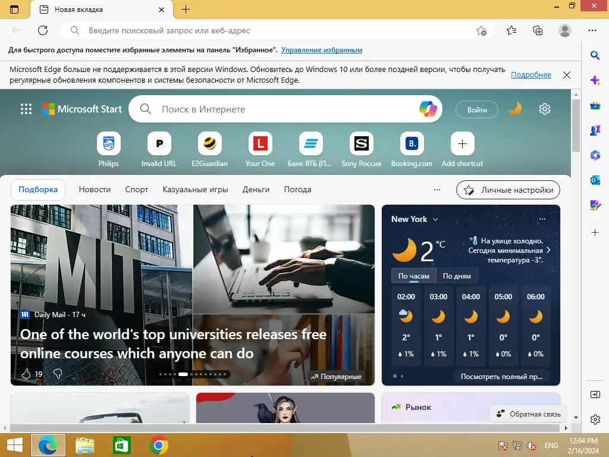Open the Tools briefcase sidebar icon

coord(595,105)
